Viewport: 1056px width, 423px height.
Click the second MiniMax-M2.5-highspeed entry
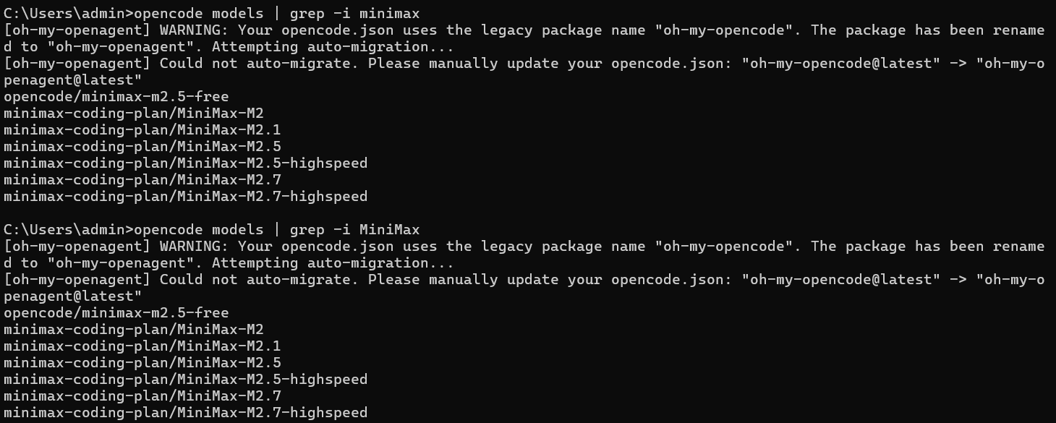pyautogui.click(x=186, y=379)
